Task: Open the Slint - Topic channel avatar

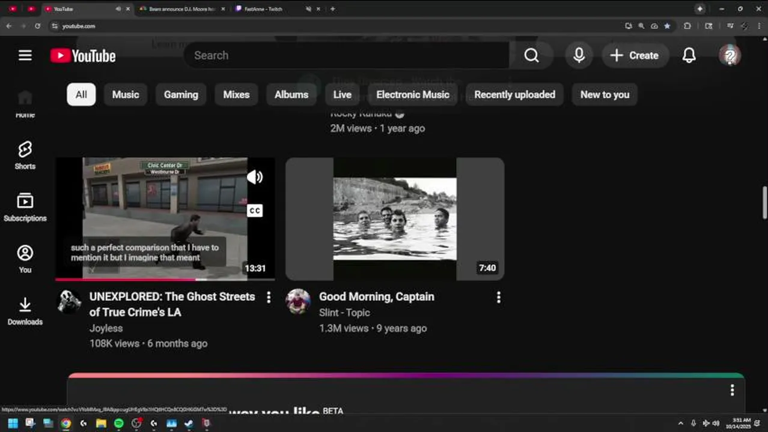Action: [x=298, y=301]
